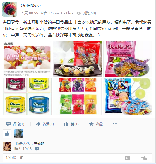Open the OoI日颜oO username link
Viewport: 156px width, 164px height.
[x=31, y=6]
